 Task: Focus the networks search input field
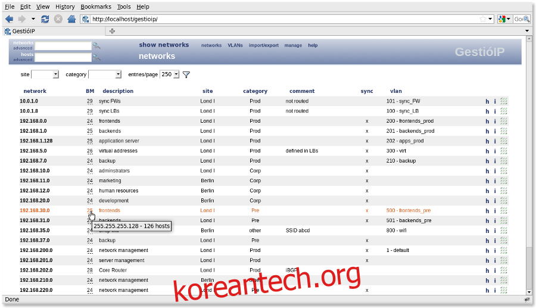pyautogui.click(x=63, y=46)
